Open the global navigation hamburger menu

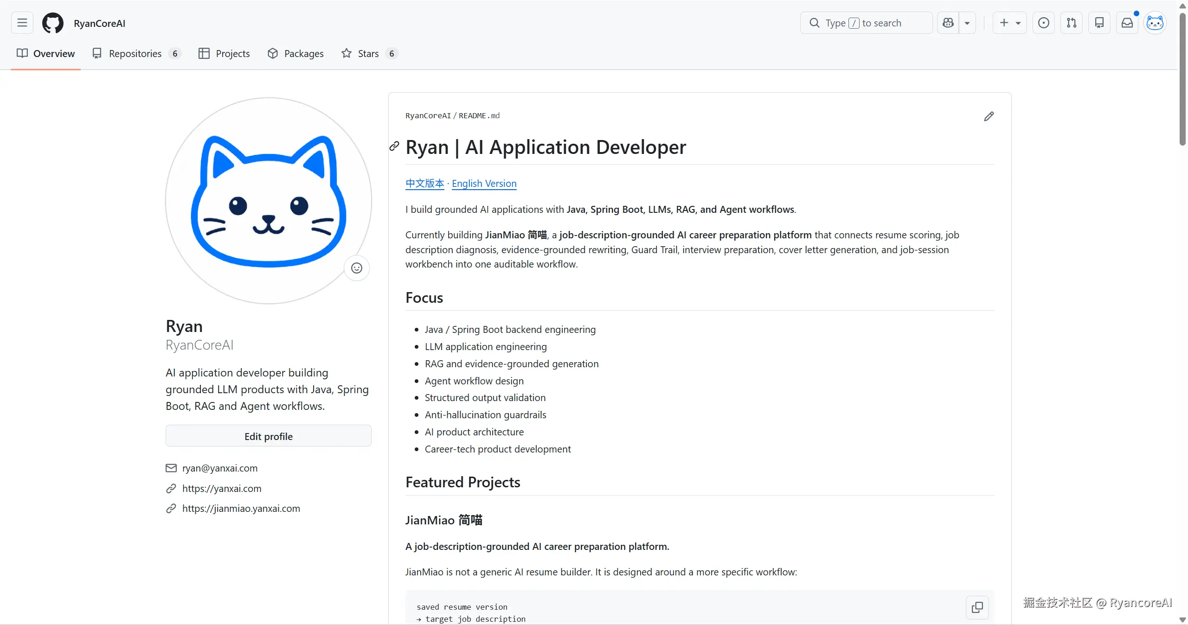coord(22,23)
